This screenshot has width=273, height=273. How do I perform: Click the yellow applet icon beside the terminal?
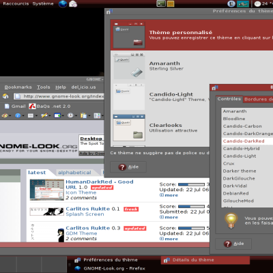171,3
